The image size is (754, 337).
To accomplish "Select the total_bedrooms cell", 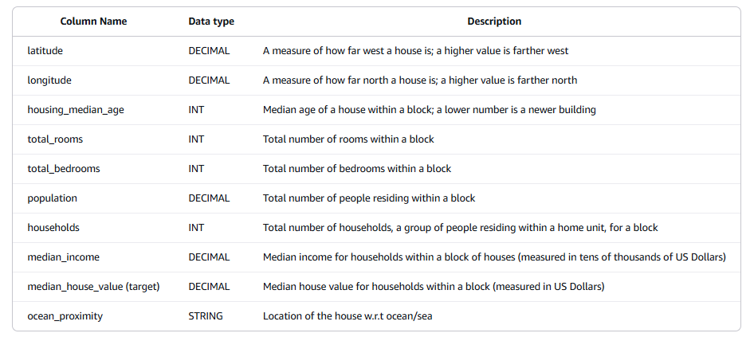I will point(64,169).
